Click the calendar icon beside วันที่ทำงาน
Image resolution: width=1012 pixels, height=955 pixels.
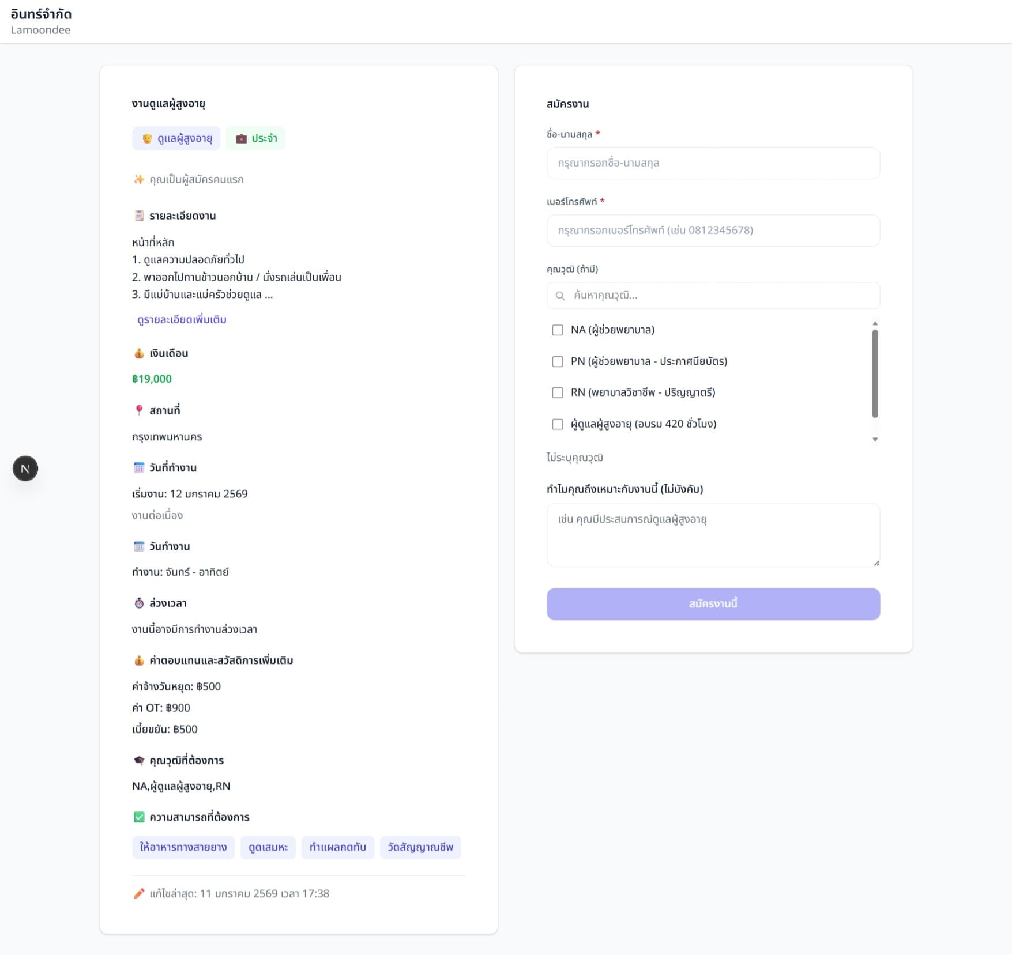point(139,467)
